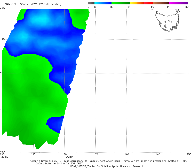Click the small isolated blue wind patch near 57S
The image size is (191, 168).
pyautogui.click(x=55, y=124)
